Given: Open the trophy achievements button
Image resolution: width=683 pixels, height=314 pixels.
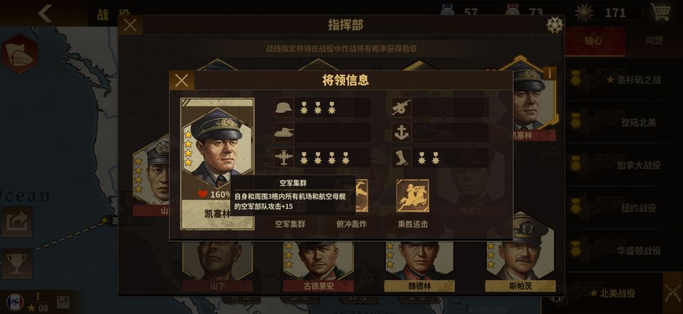Looking at the screenshot, I should tap(16, 264).
